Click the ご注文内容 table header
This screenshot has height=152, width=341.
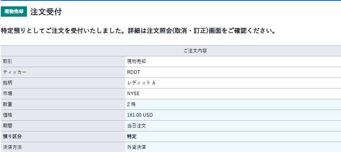click(x=195, y=51)
